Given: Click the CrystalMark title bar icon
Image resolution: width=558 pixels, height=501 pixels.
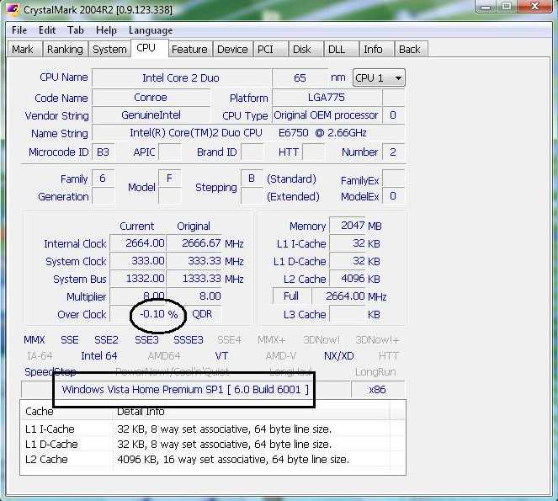Looking at the screenshot, I should pyautogui.click(x=13, y=9).
